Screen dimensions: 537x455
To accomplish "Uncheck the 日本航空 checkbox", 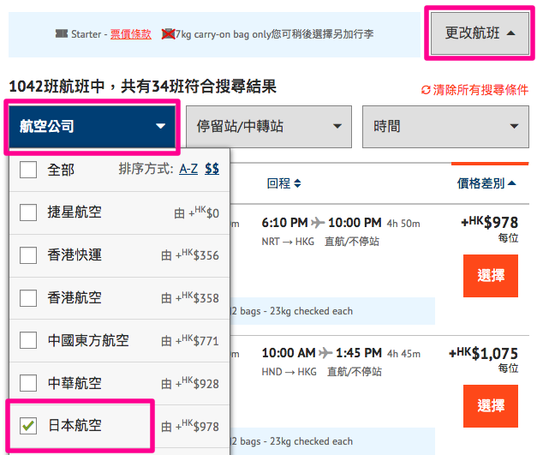I will (28, 426).
